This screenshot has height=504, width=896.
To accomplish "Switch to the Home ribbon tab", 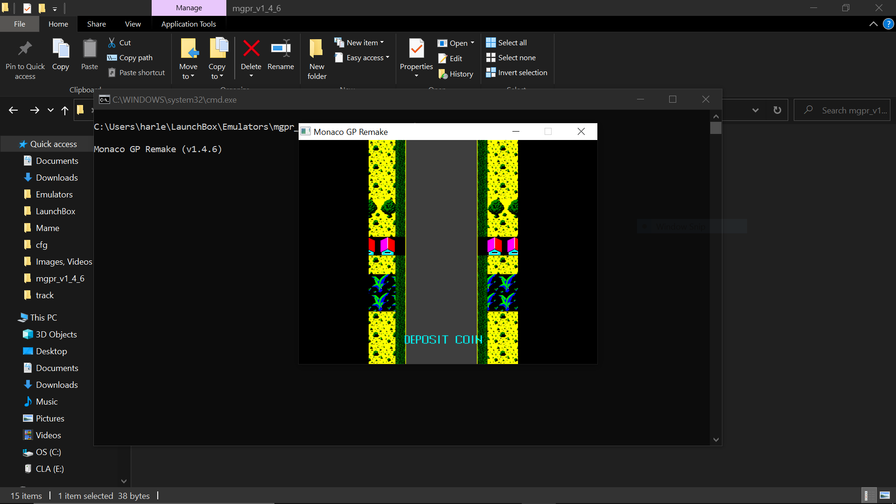I will point(58,24).
